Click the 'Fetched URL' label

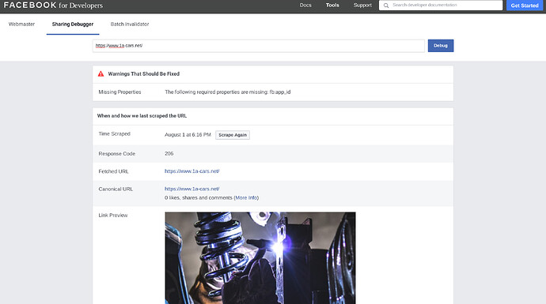click(x=113, y=171)
